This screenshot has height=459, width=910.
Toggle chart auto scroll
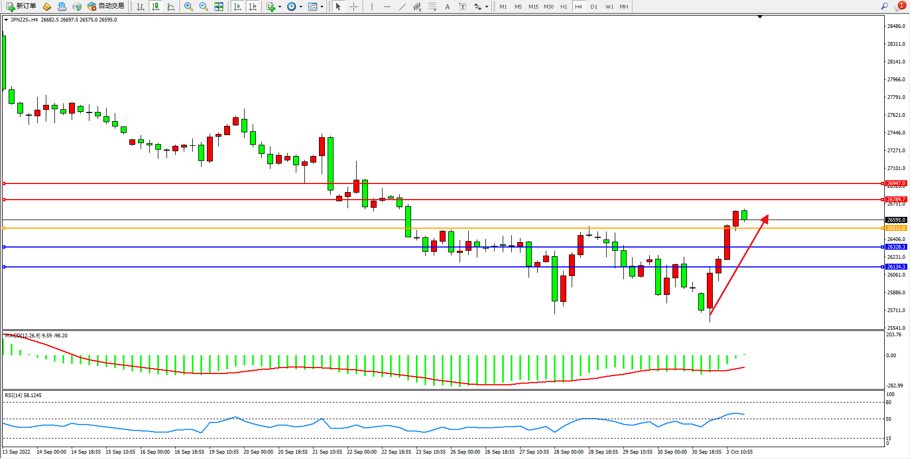click(238, 6)
